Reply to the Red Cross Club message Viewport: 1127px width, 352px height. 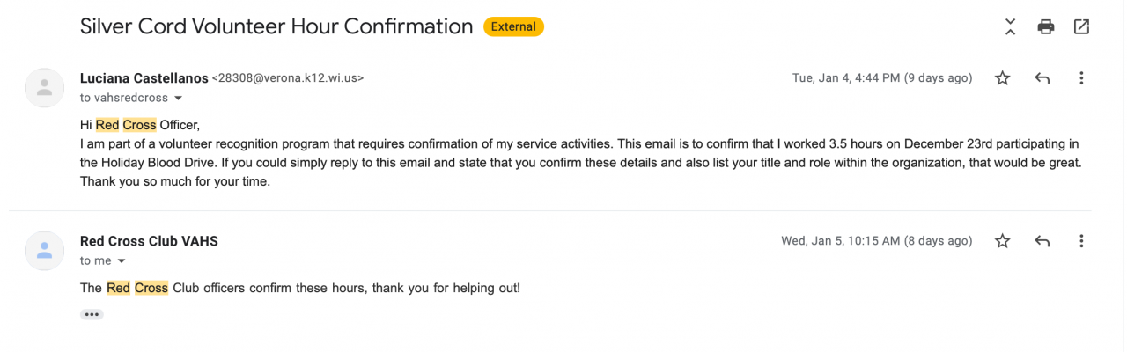click(x=1042, y=241)
